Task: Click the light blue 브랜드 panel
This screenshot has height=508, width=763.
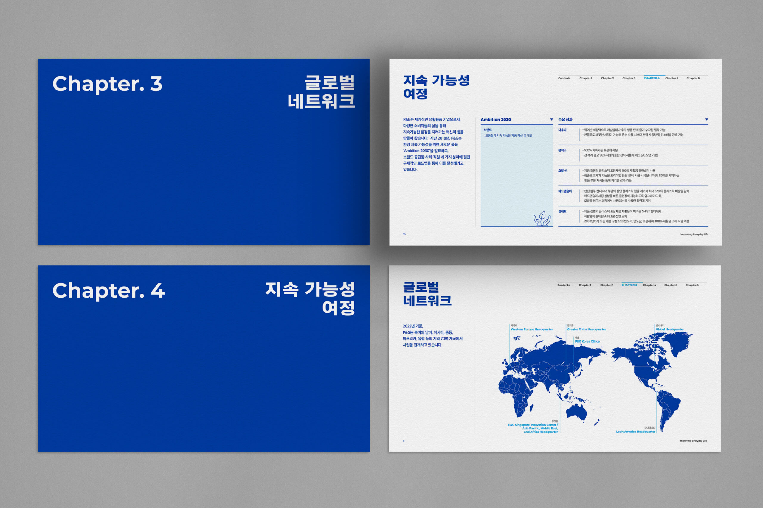Action: click(x=517, y=175)
